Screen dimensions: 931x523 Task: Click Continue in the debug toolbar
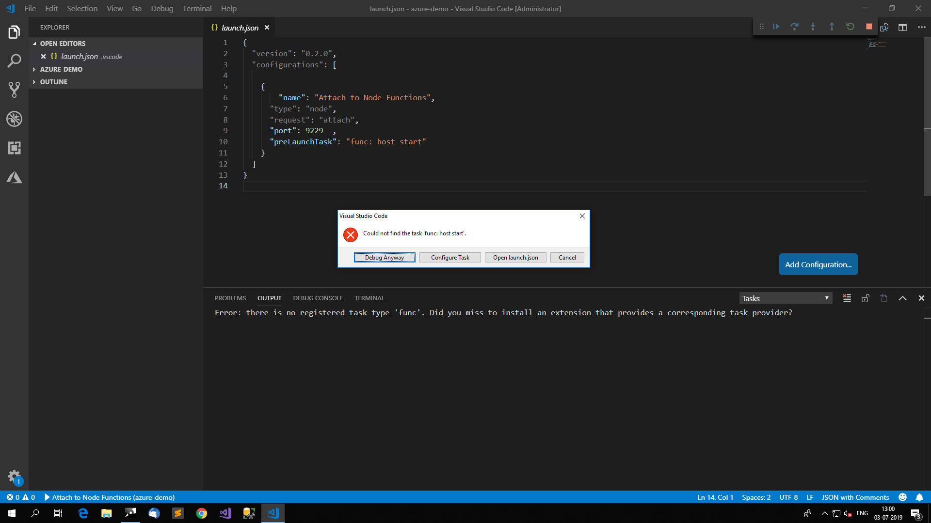[776, 27]
